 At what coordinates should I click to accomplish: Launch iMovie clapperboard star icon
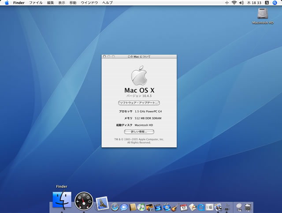tap(158, 207)
